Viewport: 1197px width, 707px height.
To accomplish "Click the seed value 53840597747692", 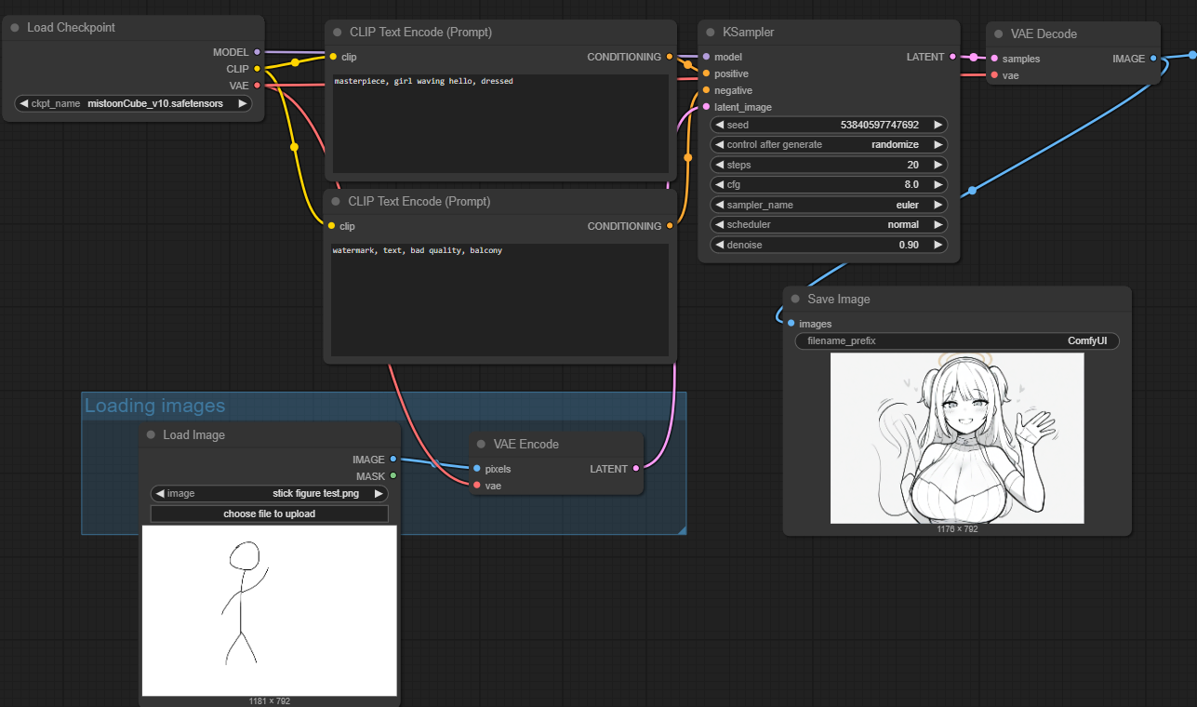I will point(879,125).
